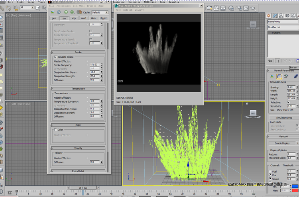Adjust the Smoke Dissipation Strength spinner

[x=101, y=76]
